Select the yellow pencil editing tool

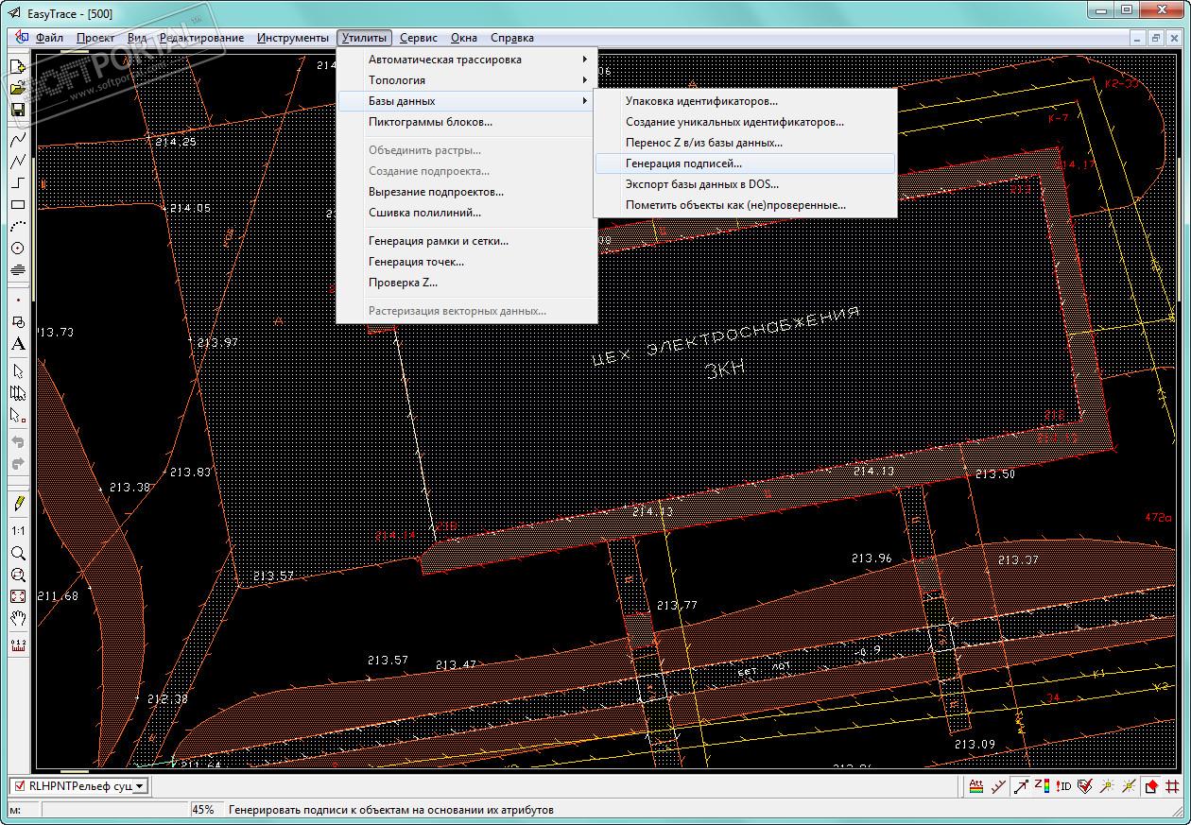point(18,503)
